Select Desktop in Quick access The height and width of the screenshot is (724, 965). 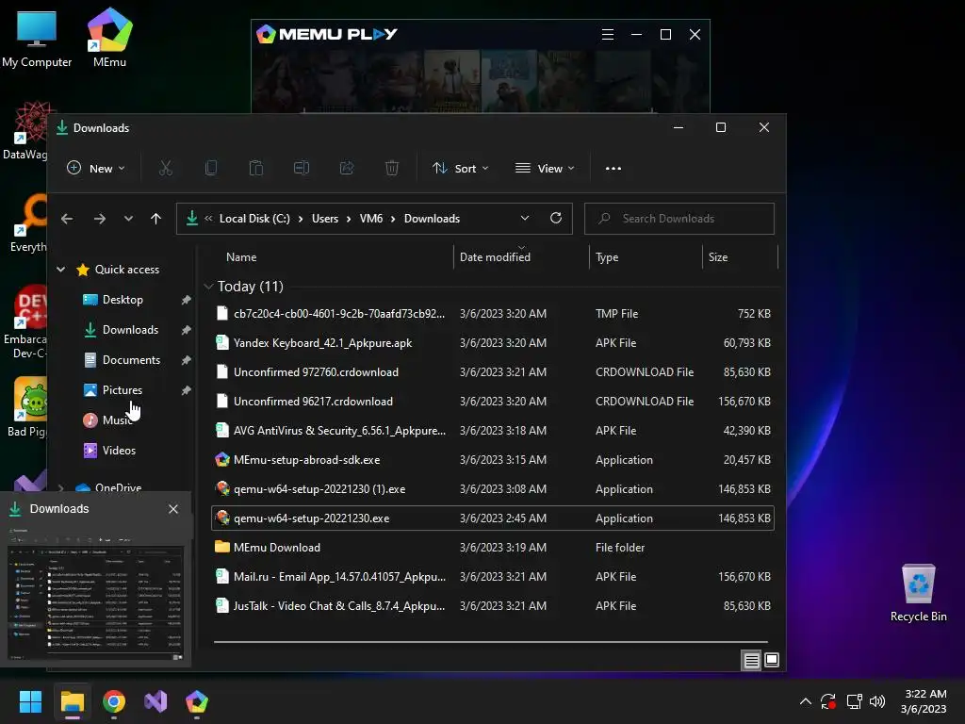[x=123, y=300]
